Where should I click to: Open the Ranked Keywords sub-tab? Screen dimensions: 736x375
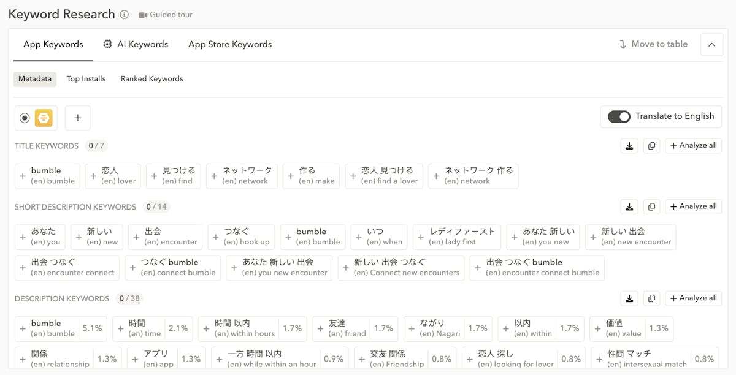[x=151, y=79]
